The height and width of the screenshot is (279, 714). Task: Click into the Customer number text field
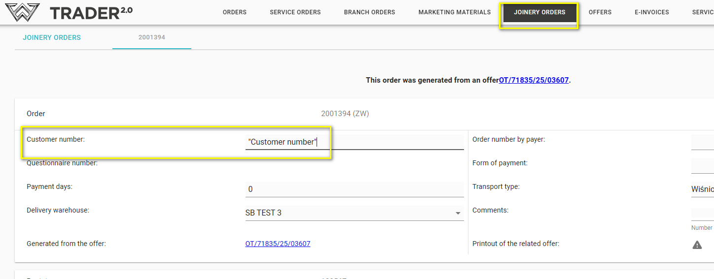tap(354, 142)
